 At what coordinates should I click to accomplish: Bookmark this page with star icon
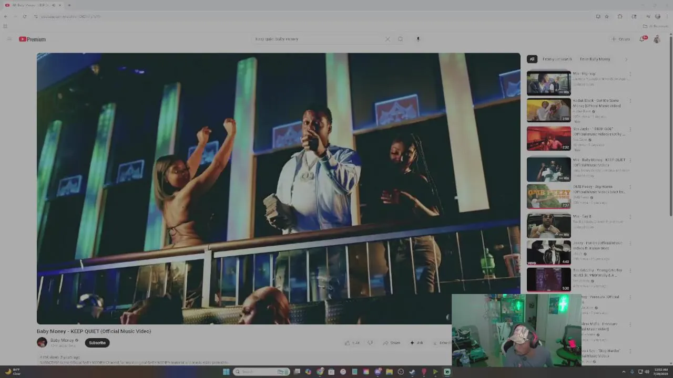click(x=607, y=16)
